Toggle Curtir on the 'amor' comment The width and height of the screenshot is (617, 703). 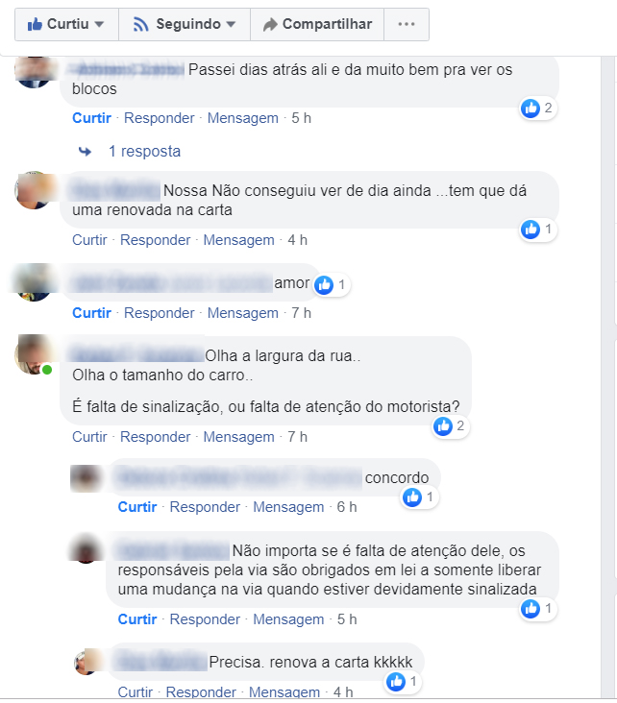click(x=91, y=313)
